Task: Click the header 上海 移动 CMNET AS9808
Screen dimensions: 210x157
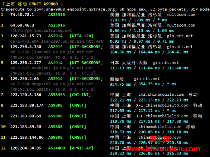Action: click(32, 4)
